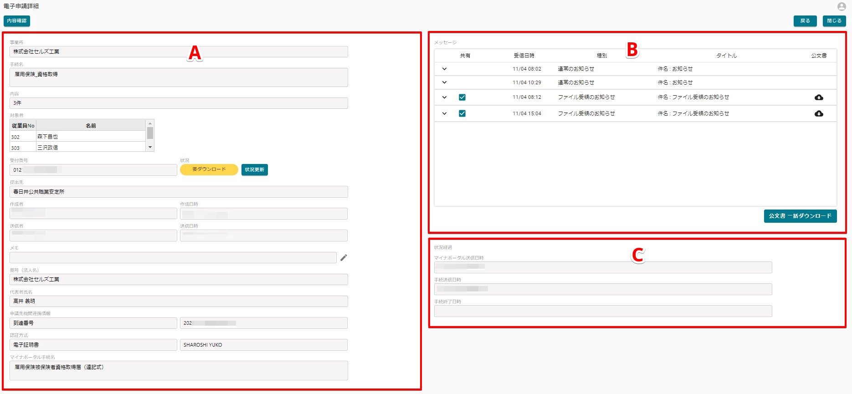Viewport: 852px width, 394px height.
Task: Click マイナポータル手続名 field
Action: click(x=179, y=370)
